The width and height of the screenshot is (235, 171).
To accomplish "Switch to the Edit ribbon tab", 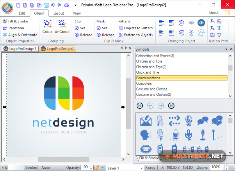I will coord(22,13).
